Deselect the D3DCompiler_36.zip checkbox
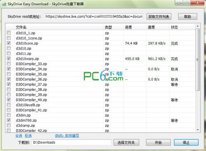Image resolution: width=206 pixels, height=151 pixels. click(x=9, y=79)
